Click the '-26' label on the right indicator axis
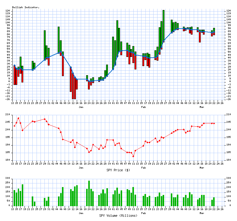 [228, 99]
